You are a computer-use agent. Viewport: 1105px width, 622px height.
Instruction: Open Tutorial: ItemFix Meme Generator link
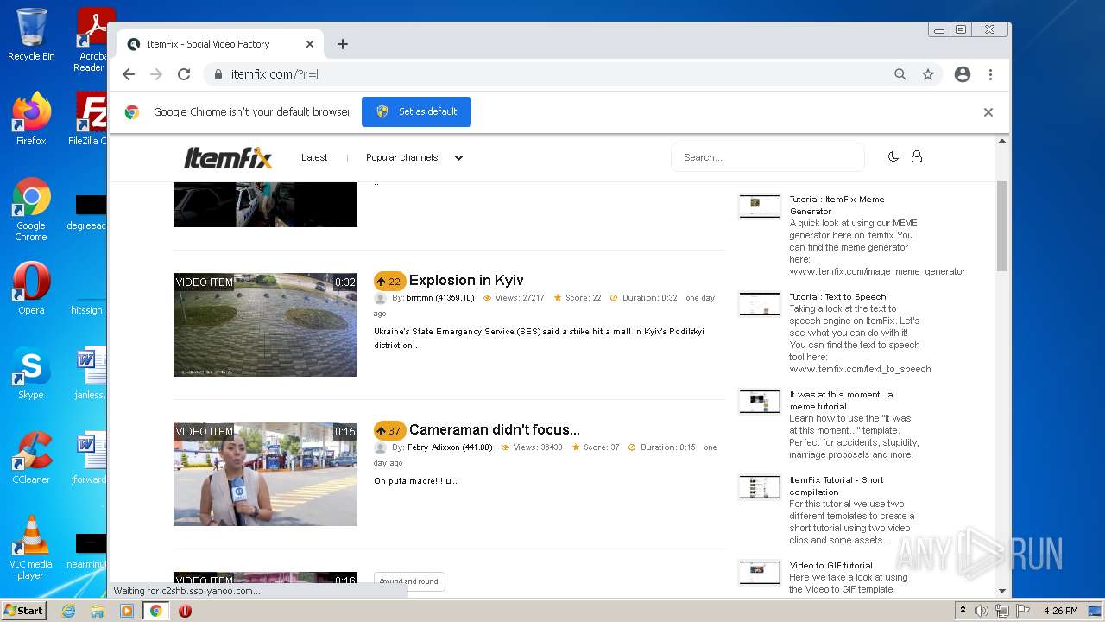[x=837, y=205]
